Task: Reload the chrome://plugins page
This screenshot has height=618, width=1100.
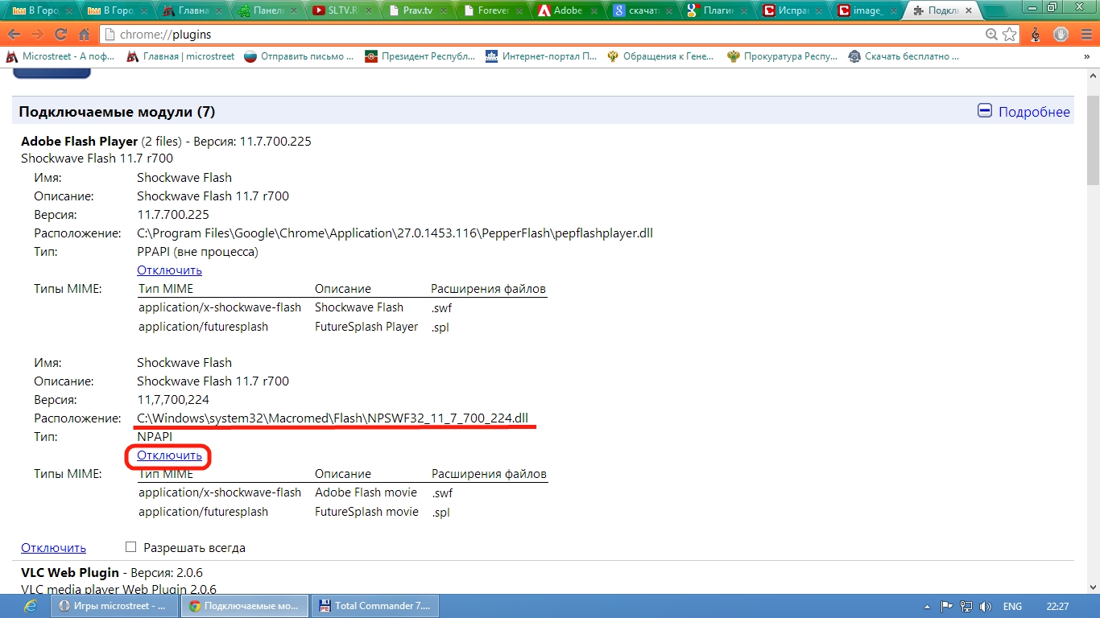Action: tap(60, 35)
